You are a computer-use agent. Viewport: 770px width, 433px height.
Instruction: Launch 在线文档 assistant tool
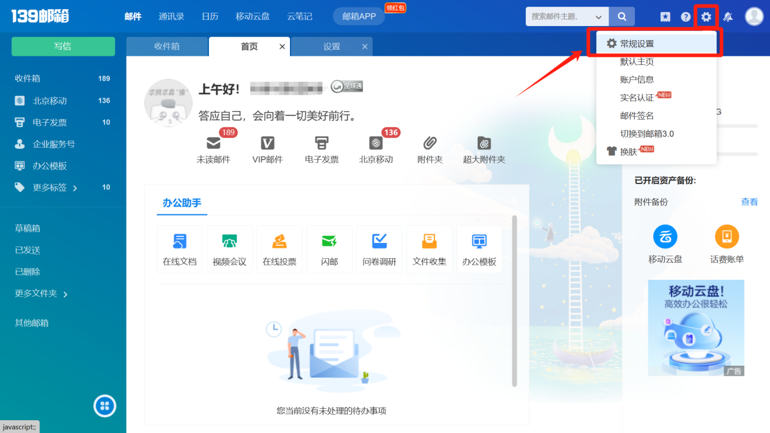click(x=179, y=249)
